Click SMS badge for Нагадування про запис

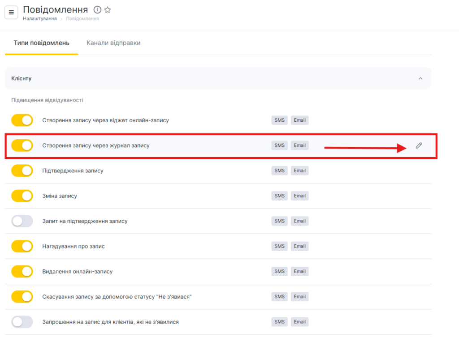click(x=279, y=246)
